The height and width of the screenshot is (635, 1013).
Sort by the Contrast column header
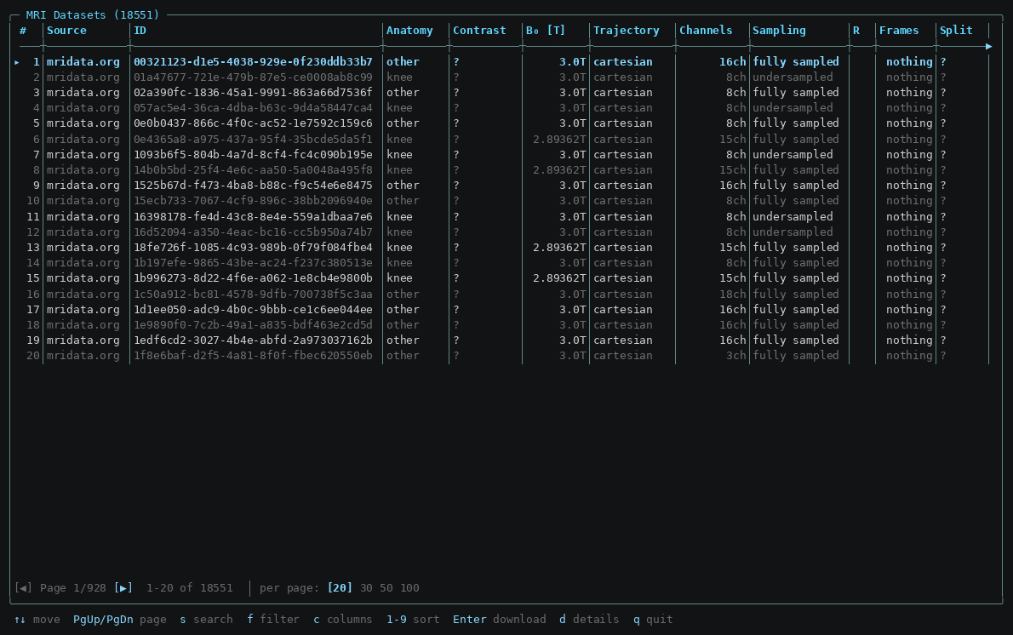click(x=479, y=31)
